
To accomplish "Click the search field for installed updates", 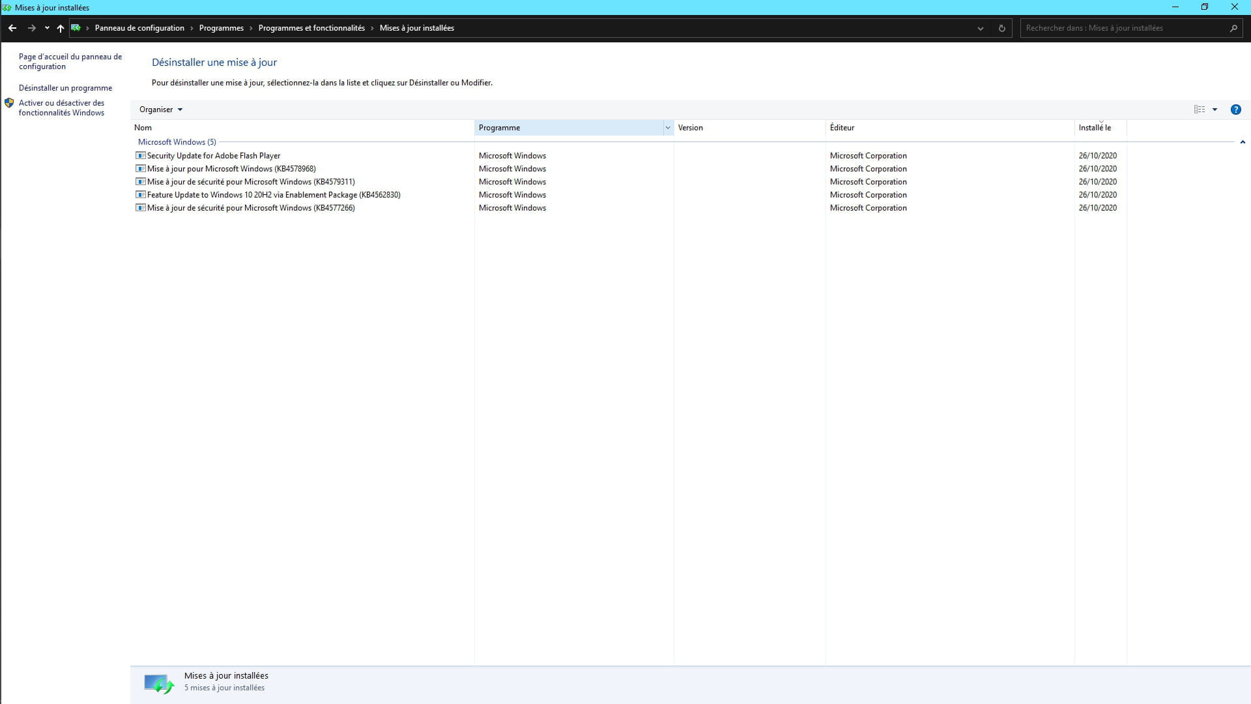I will coord(1124,28).
